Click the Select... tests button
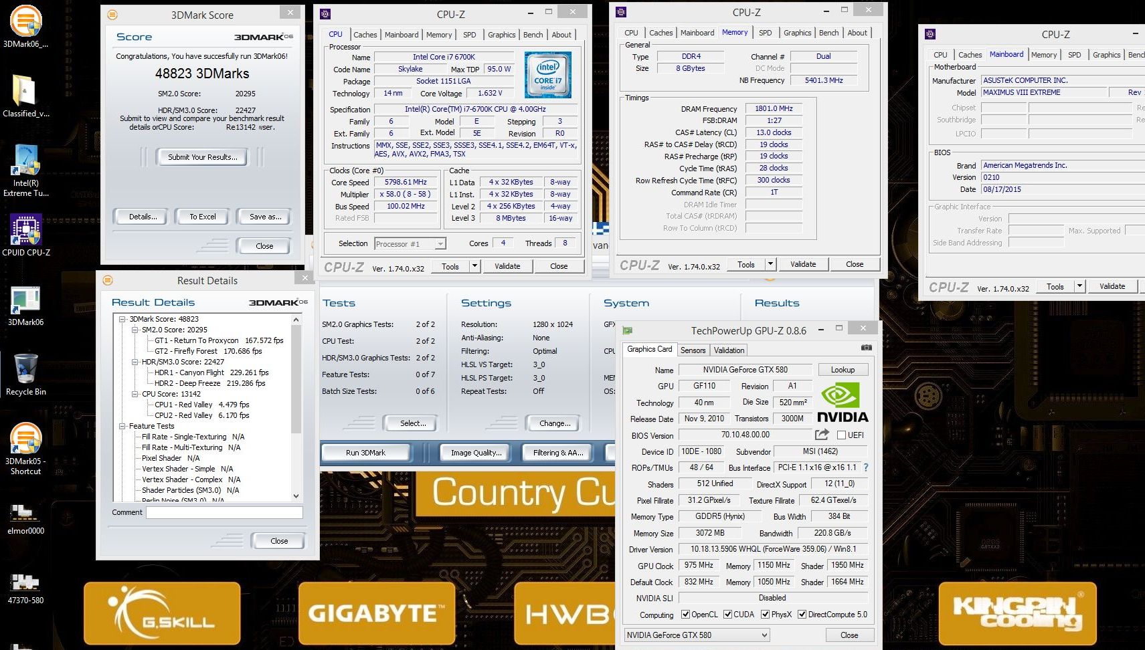 [413, 423]
